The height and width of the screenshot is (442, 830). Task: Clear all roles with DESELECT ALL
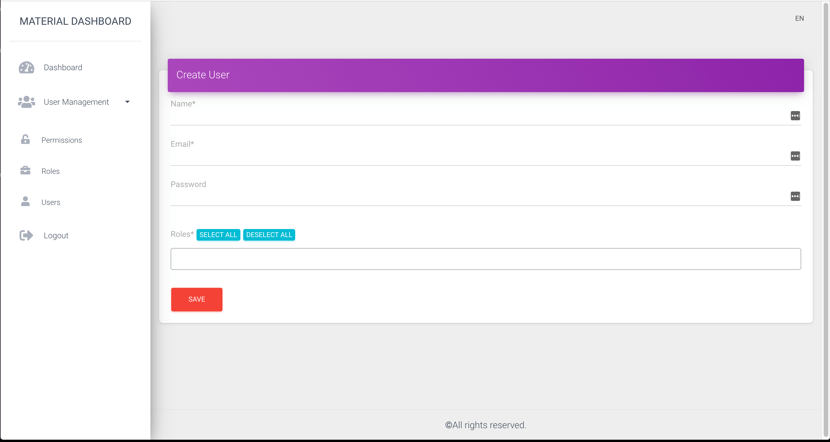point(269,235)
